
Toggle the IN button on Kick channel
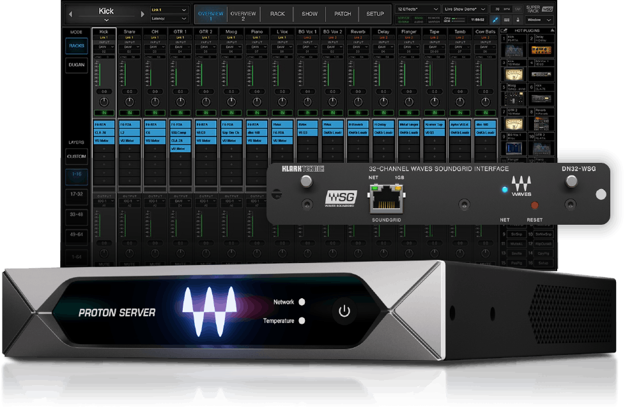pyautogui.click(x=104, y=113)
